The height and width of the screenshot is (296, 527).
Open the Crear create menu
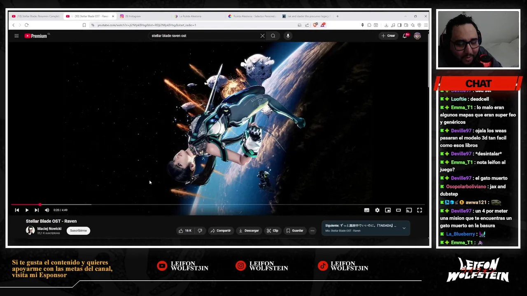point(388,36)
